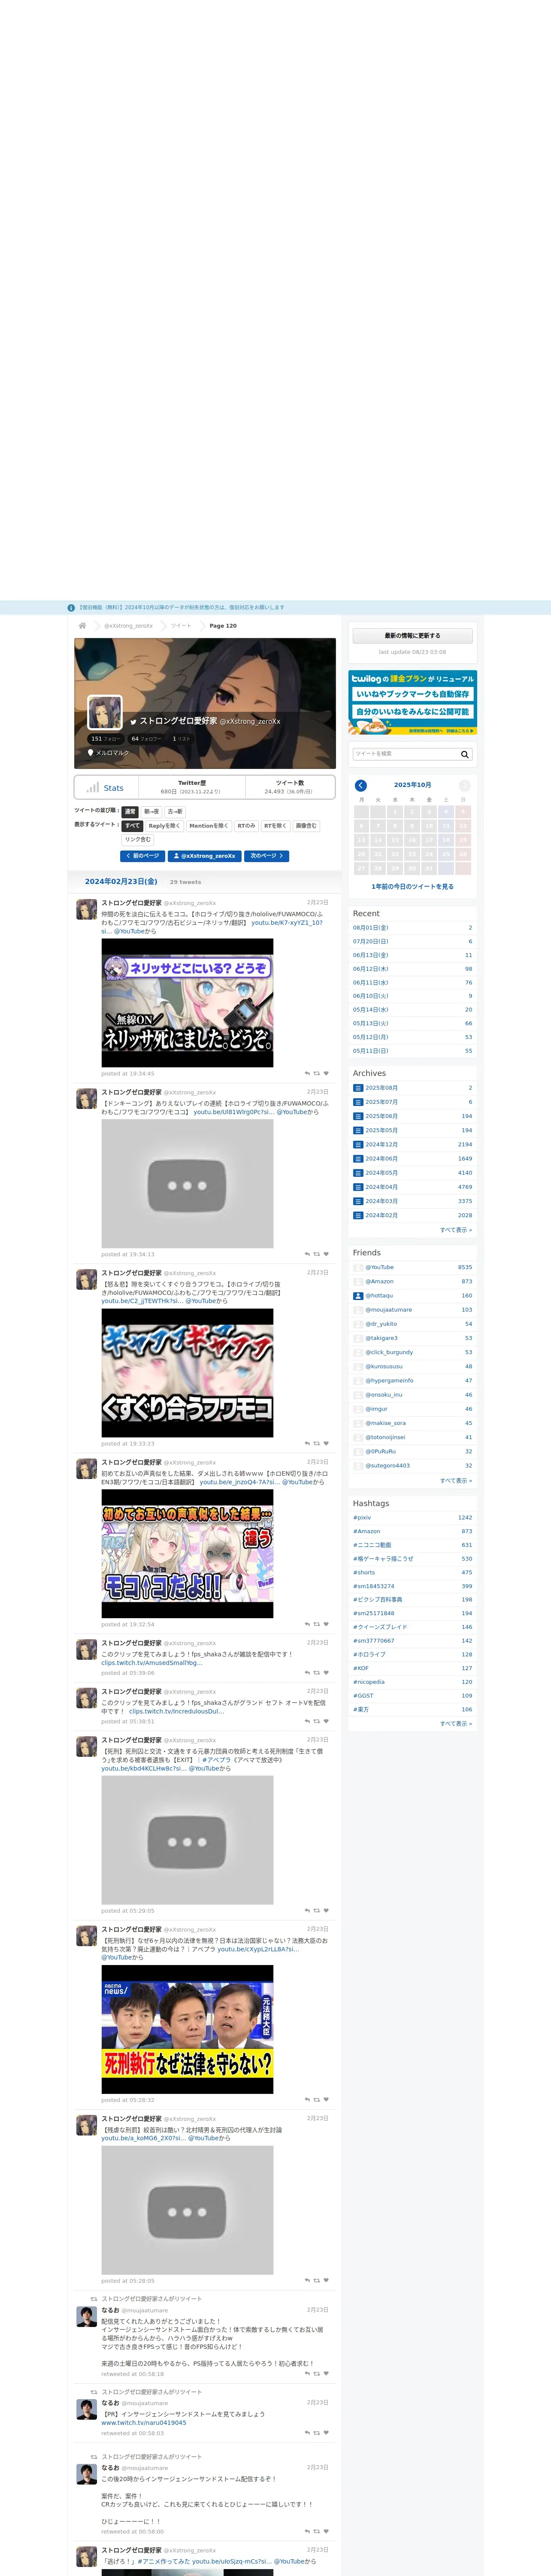Click the 2025年08月 archive list icon

(358, 1088)
